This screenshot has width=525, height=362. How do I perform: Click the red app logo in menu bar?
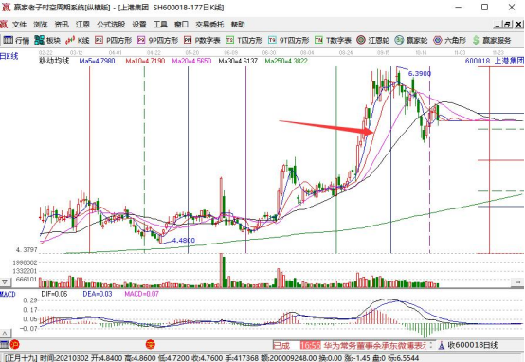point(4,24)
